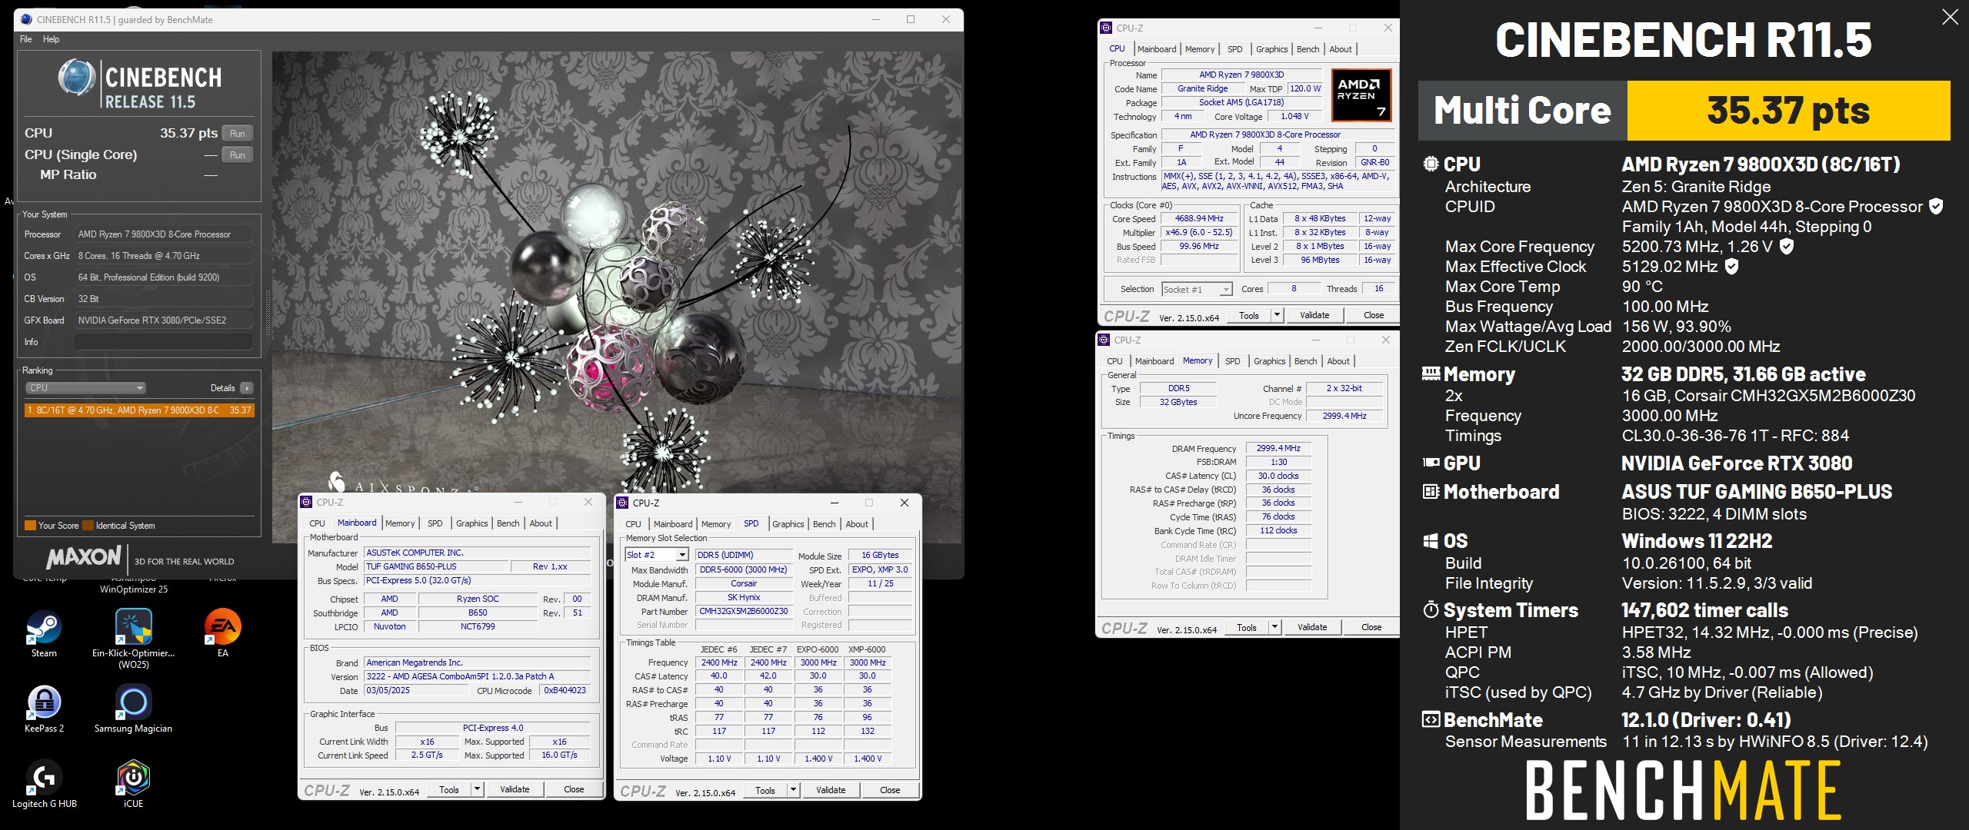Open the Help menu in Cinebench
Viewport: 1969px width, 830px height.
[x=51, y=39]
